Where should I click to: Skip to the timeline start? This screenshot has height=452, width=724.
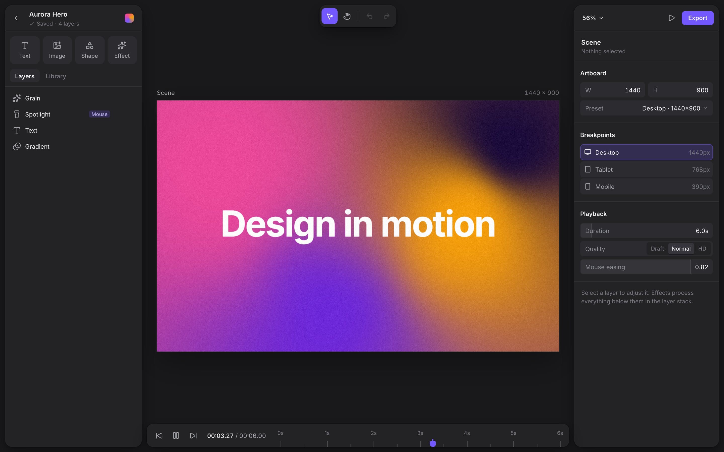tap(159, 436)
